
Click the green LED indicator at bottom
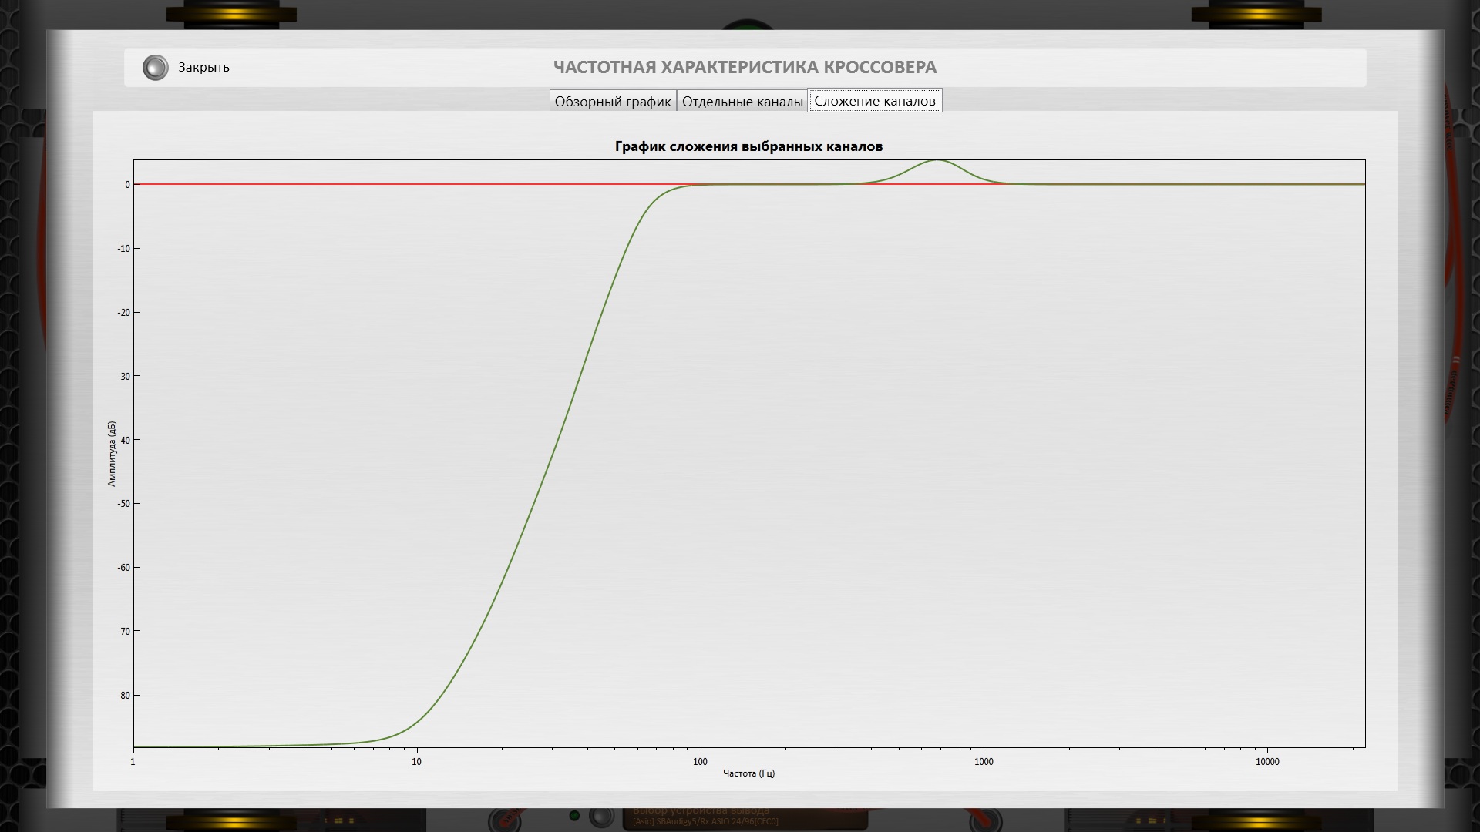(x=574, y=816)
